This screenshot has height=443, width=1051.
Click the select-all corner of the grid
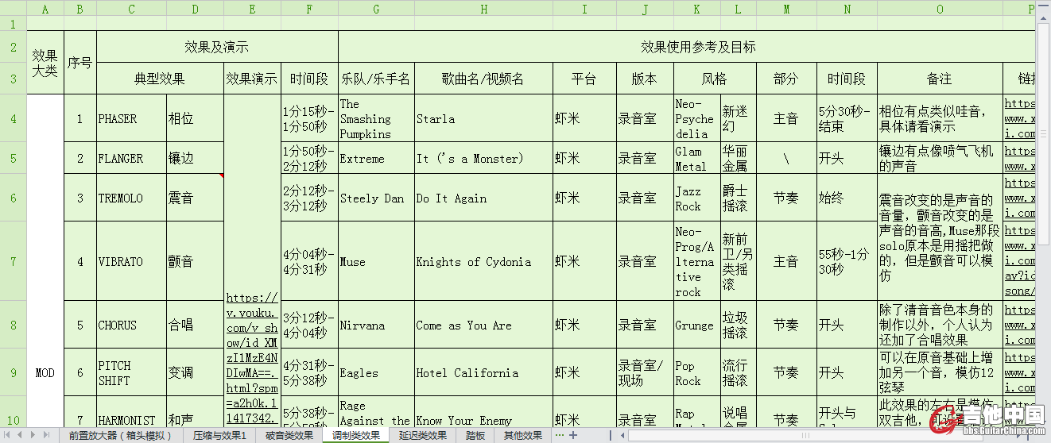click(x=13, y=9)
